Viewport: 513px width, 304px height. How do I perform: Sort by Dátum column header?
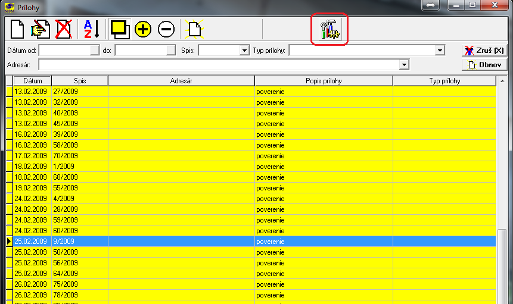[x=32, y=81]
